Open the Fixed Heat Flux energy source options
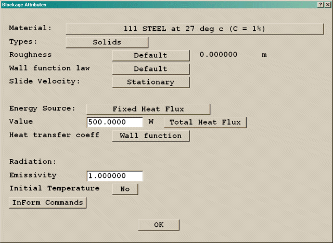Image resolution: width=333 pixels, height=243 pixels. [x=148, y=108]
